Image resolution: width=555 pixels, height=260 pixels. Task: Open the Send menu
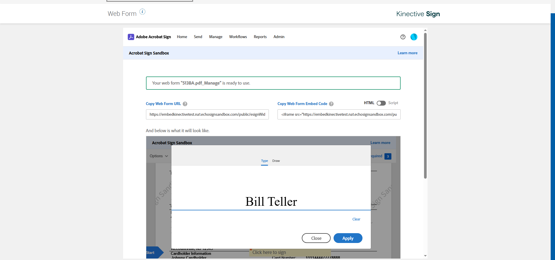point(198,37)
